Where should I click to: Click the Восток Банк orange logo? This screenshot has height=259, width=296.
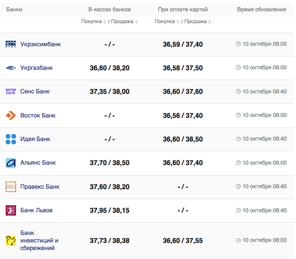(x=10, y=115)
